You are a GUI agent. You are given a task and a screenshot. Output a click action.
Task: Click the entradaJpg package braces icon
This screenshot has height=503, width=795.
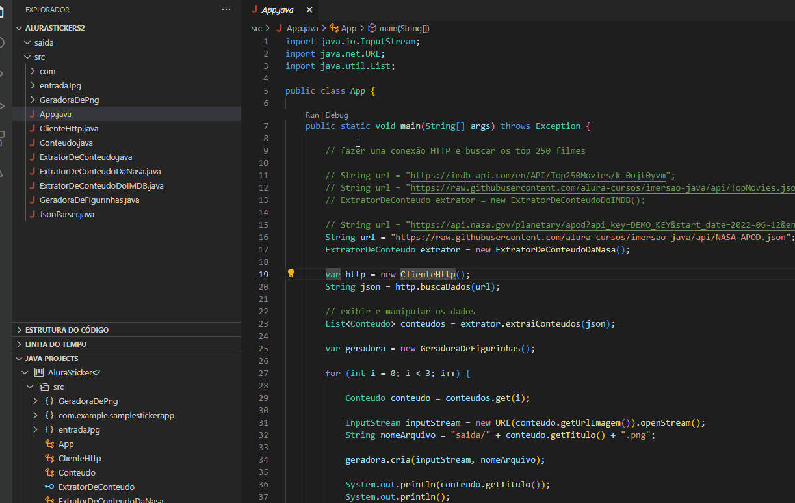49,429
